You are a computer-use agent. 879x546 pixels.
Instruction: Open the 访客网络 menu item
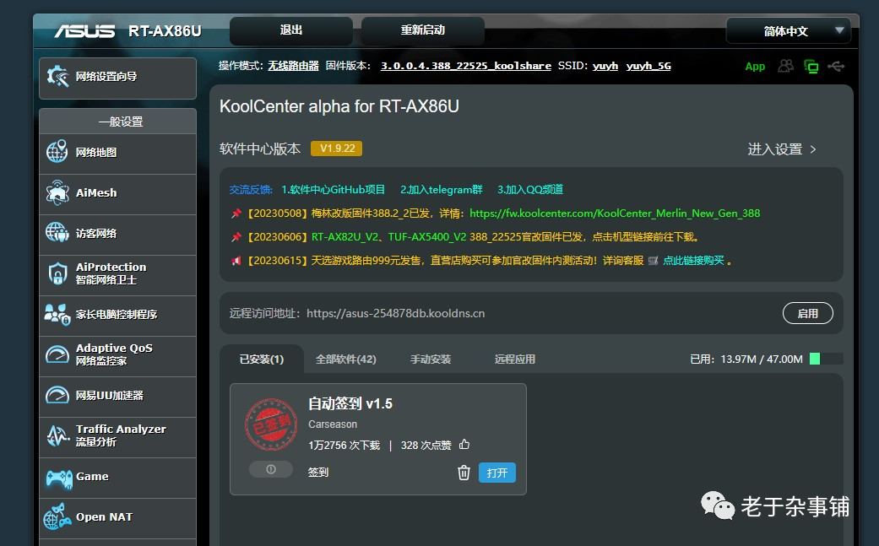[x=117, y=235]
